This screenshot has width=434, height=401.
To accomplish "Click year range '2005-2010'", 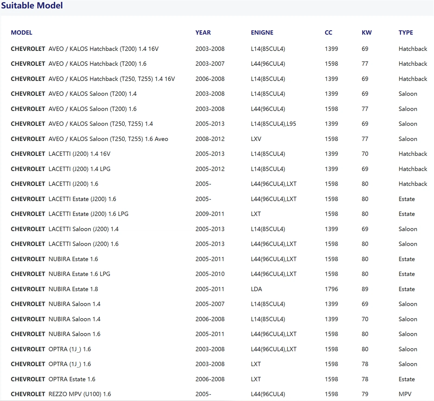I will [x=210, y=274].
